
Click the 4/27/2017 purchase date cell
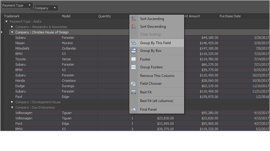pyautogui.click(x=244, y=124)
